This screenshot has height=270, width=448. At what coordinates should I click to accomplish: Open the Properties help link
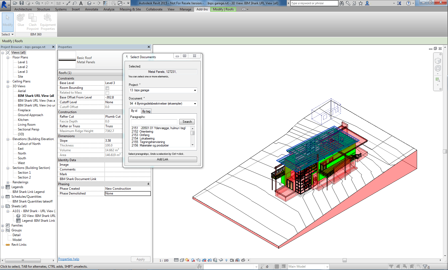pos(69,259)
